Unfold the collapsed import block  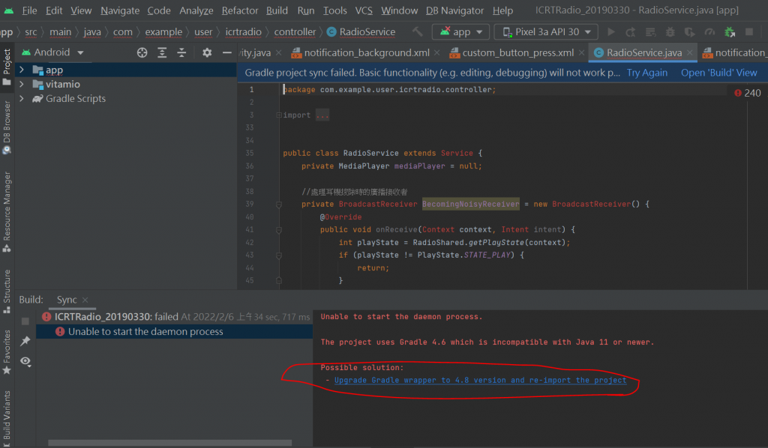[x=279, y=115]
